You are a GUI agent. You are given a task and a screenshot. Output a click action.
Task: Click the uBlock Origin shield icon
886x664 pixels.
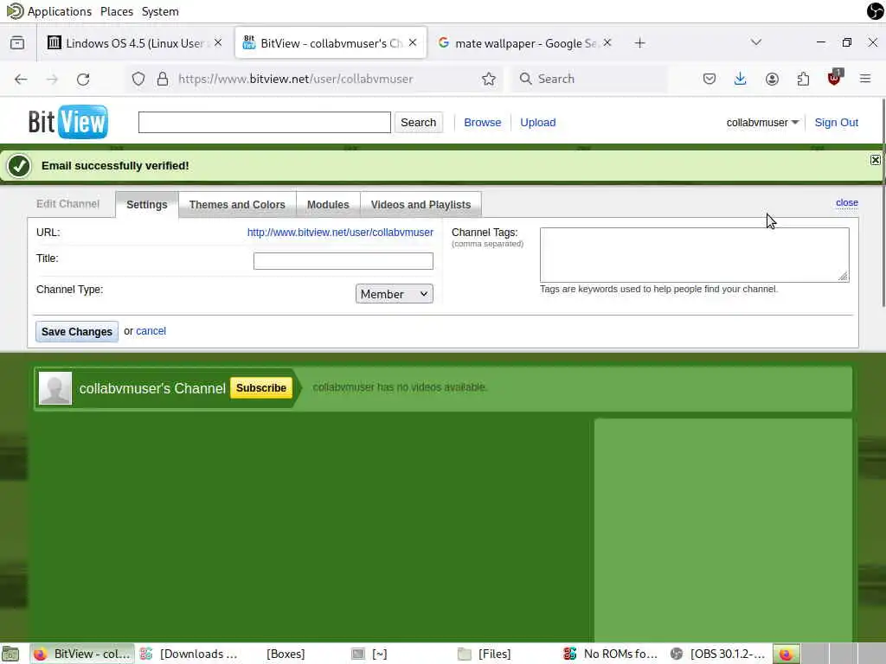point(834,78)
